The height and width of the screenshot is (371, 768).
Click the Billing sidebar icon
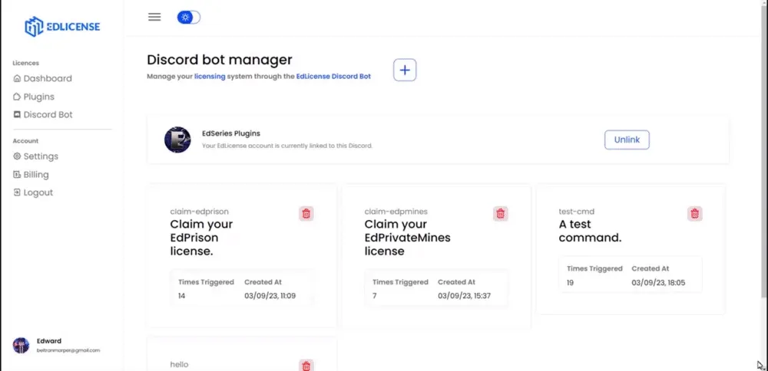(17, 175)
